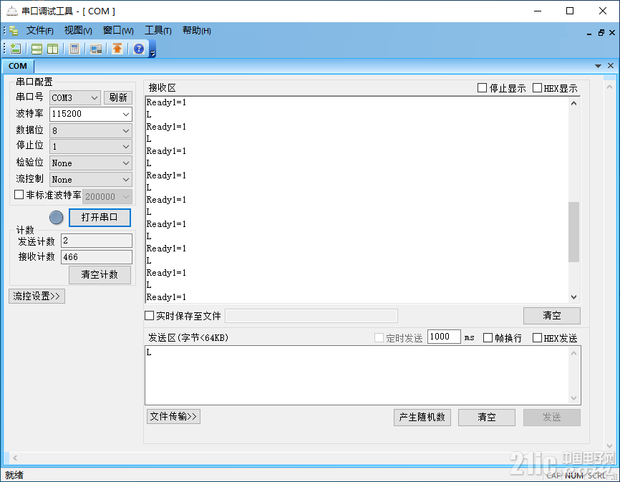This screenshot has width=620, height=482.
Task: Open the 停止位 dropdown
Action: pyautogui.click(x=90, y=147)
